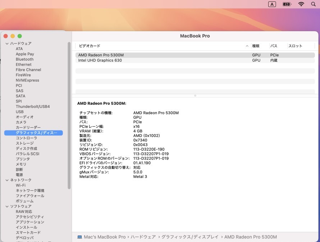Open アクセシビリティ in the sidebar

coord(30,217)
